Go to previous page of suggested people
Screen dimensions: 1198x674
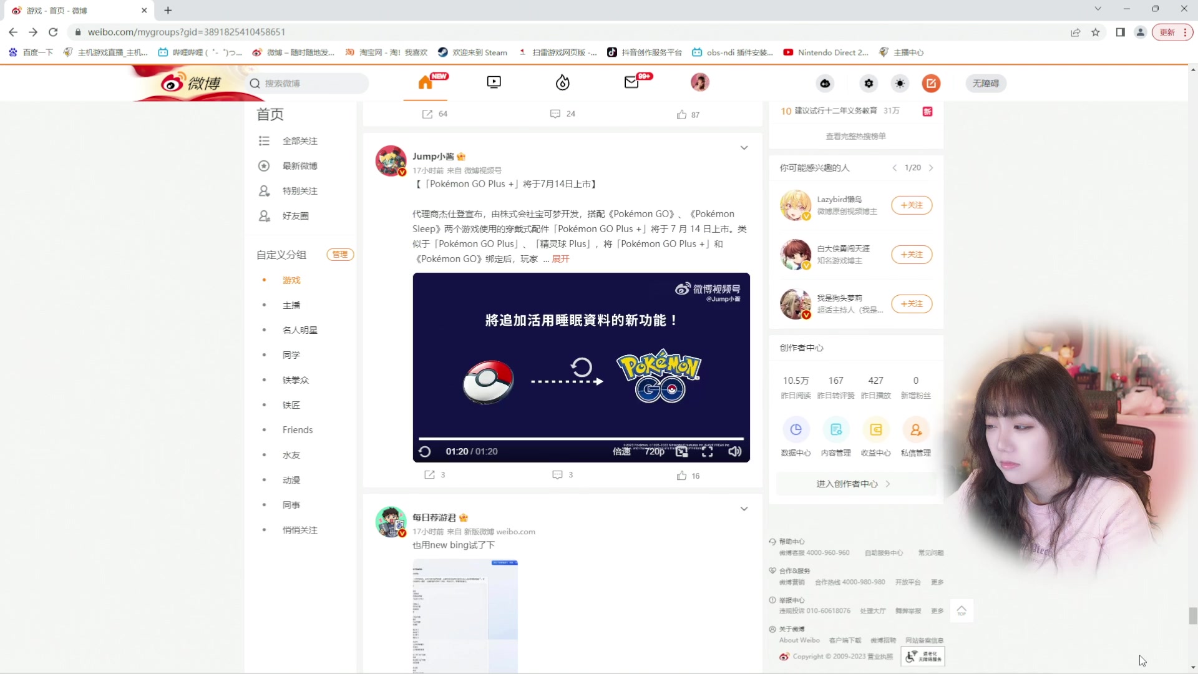click(895, 168)
